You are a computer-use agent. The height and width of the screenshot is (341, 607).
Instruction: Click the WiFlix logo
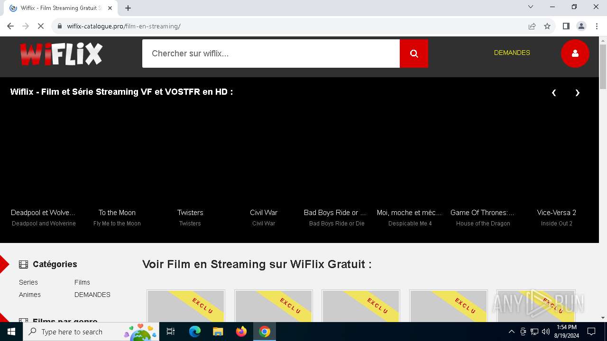(x=61, y=54)
